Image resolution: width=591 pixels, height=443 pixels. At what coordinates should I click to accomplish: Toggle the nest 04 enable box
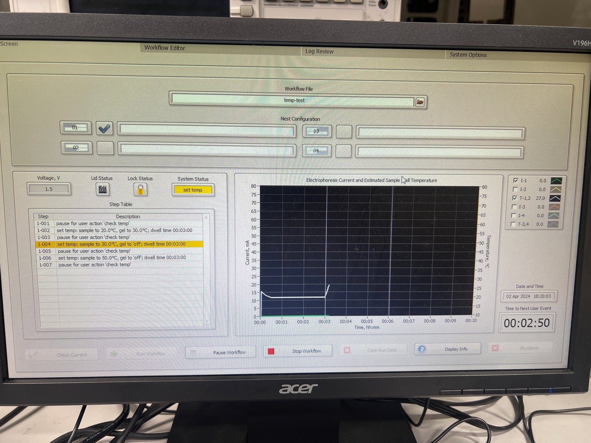(343, 151)
